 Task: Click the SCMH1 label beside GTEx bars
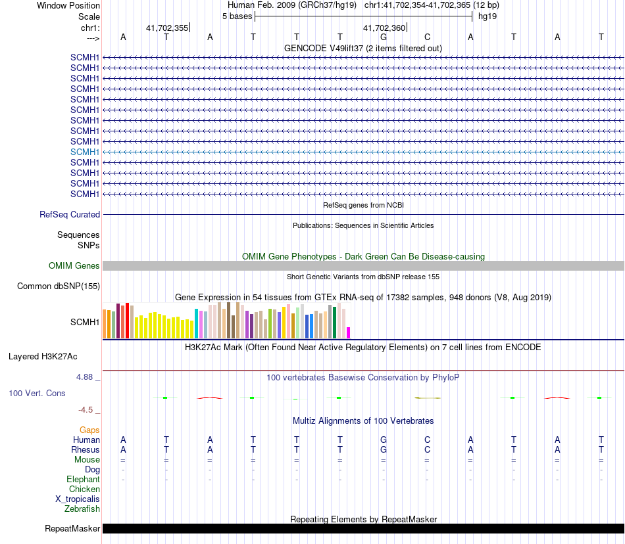pos(84,322)
